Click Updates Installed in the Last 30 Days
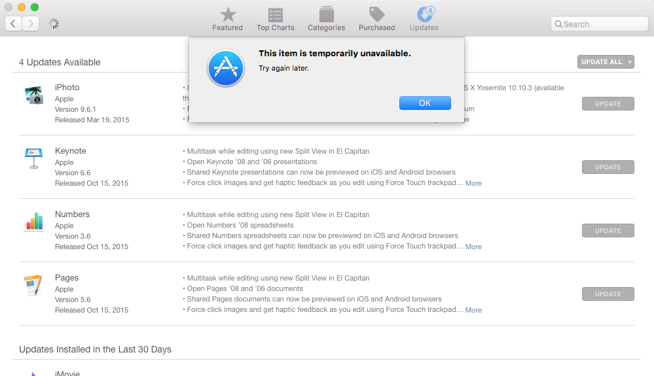654x376 pixels. 95,349
